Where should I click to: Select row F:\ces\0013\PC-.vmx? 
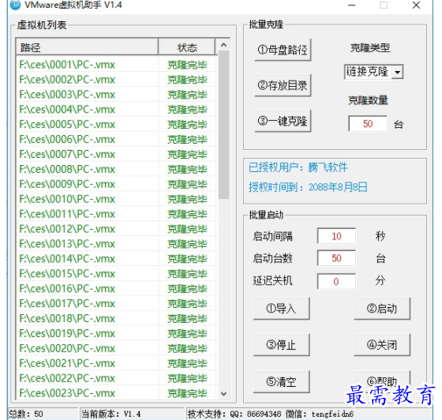click(117, 244)
